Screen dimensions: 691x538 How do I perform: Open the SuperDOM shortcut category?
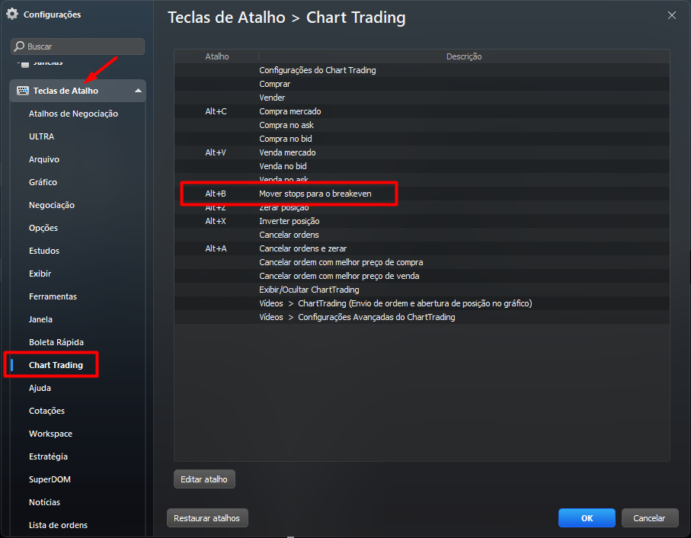click(x=50, y=480)
